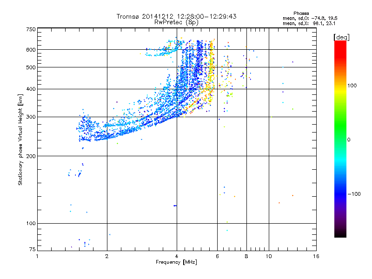Image resolution: width=372 pixels, height=279 pixels.
Task: Click the y-axis '750' tick label
Action: click(x=31, y=29)
